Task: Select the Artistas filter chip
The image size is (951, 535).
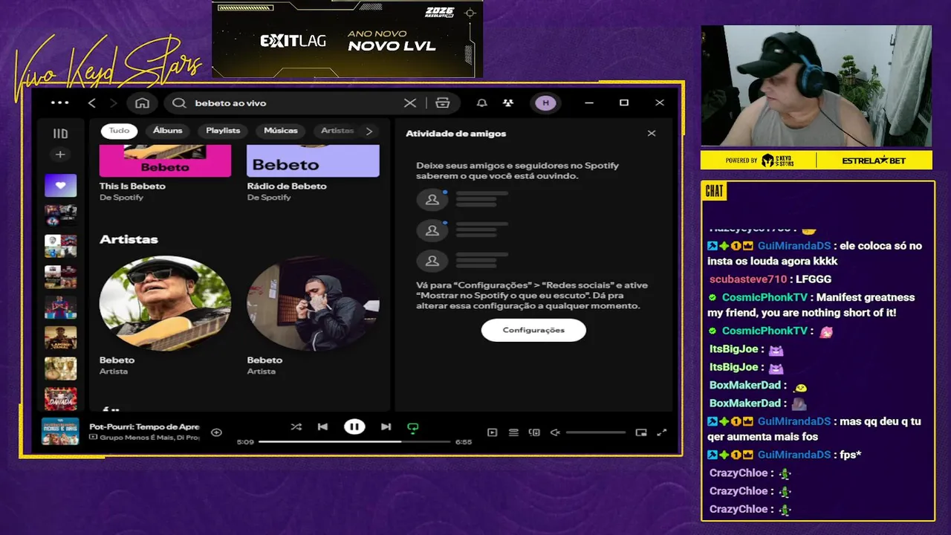Action: click(x=337, y=131)
